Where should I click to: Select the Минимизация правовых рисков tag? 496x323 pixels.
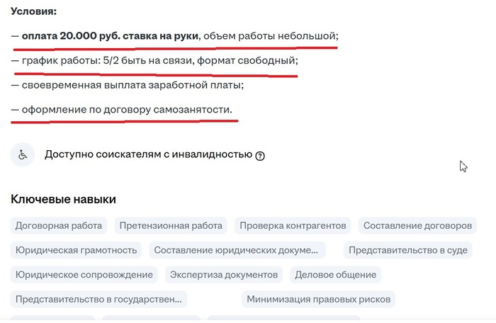tap(318, 299)
